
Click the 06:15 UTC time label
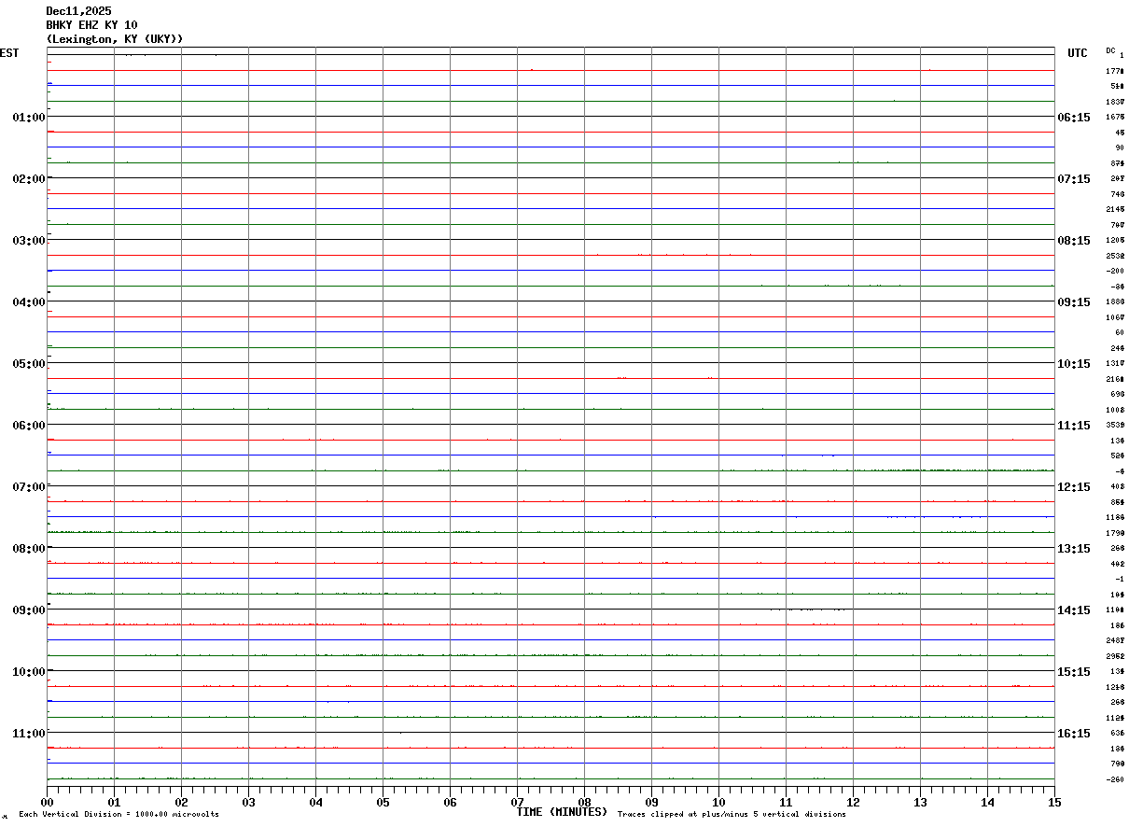[x=1074, y=118]
